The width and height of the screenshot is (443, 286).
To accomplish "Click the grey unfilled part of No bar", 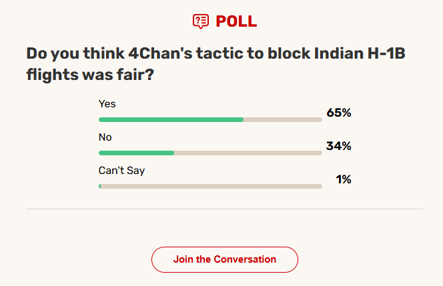I will [248, 153].
